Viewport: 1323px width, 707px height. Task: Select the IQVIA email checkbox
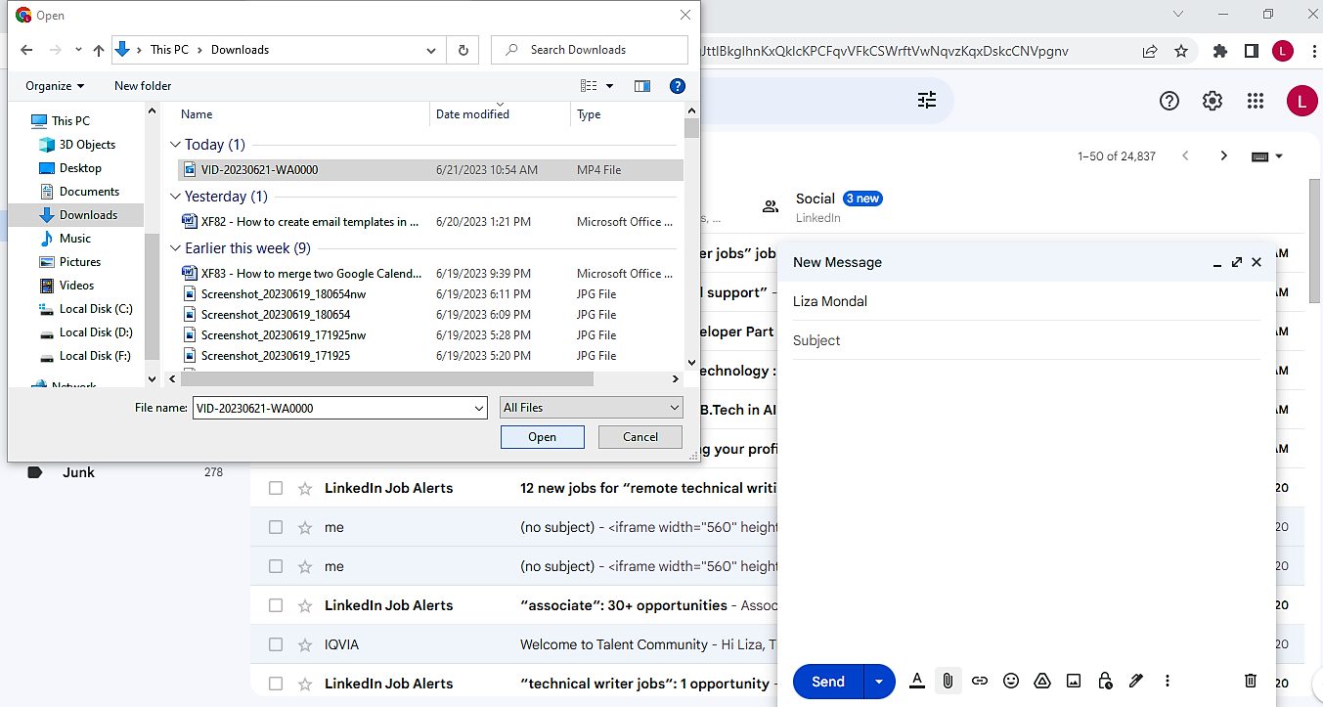(276, 644)
